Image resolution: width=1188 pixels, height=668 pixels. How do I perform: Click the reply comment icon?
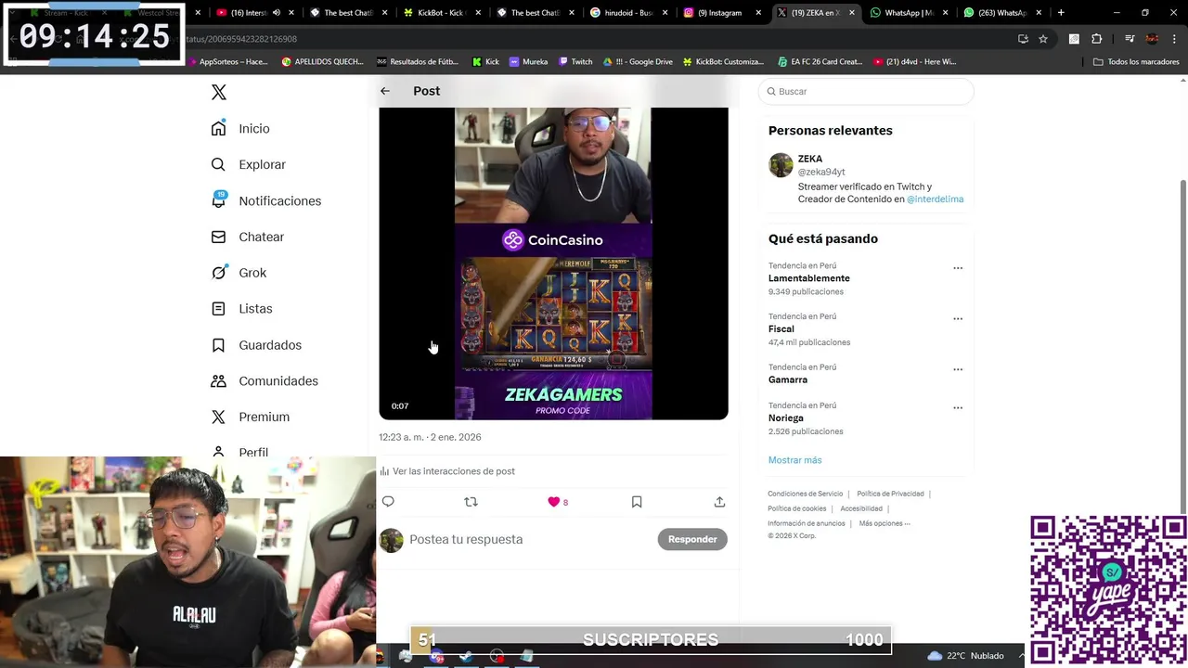point(388,502)
